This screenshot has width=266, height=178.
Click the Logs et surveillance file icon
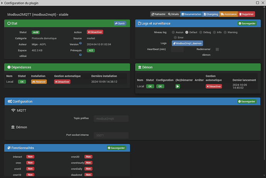click(139, 23)
